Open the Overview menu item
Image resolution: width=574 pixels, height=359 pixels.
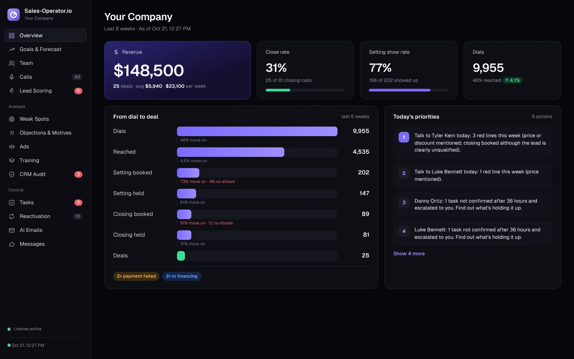[45, 35]
